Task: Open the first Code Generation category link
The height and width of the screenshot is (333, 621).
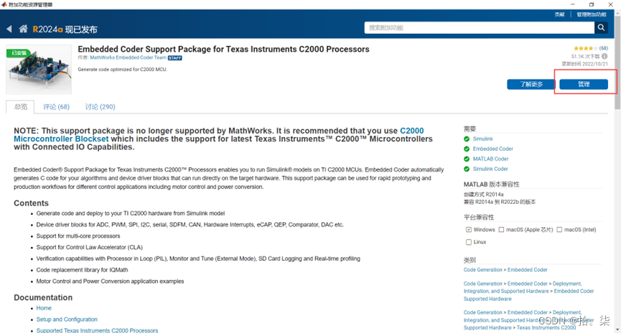Action: coord(482,270)
